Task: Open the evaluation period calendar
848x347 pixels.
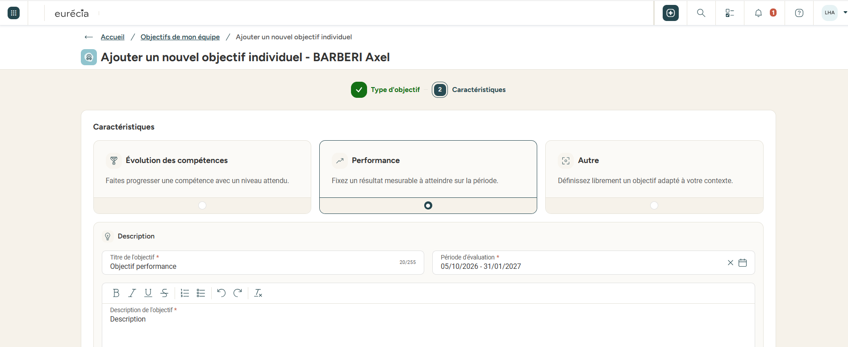Action: tap(743, 263)
